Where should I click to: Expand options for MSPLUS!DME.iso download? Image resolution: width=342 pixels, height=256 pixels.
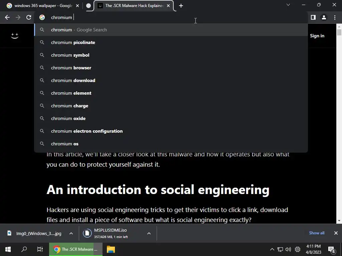click(x=149, y=233)
